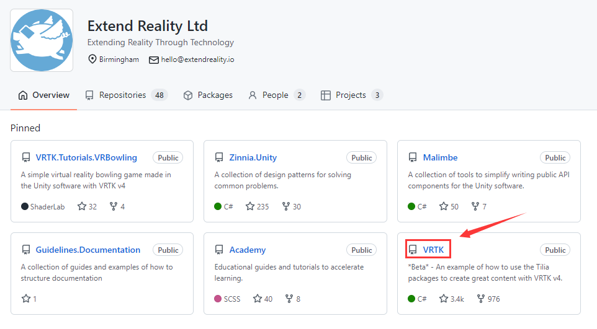This screenshot has height=329, width=597.
Task: Click the Packages cube icon
Action: coord(188,95)
